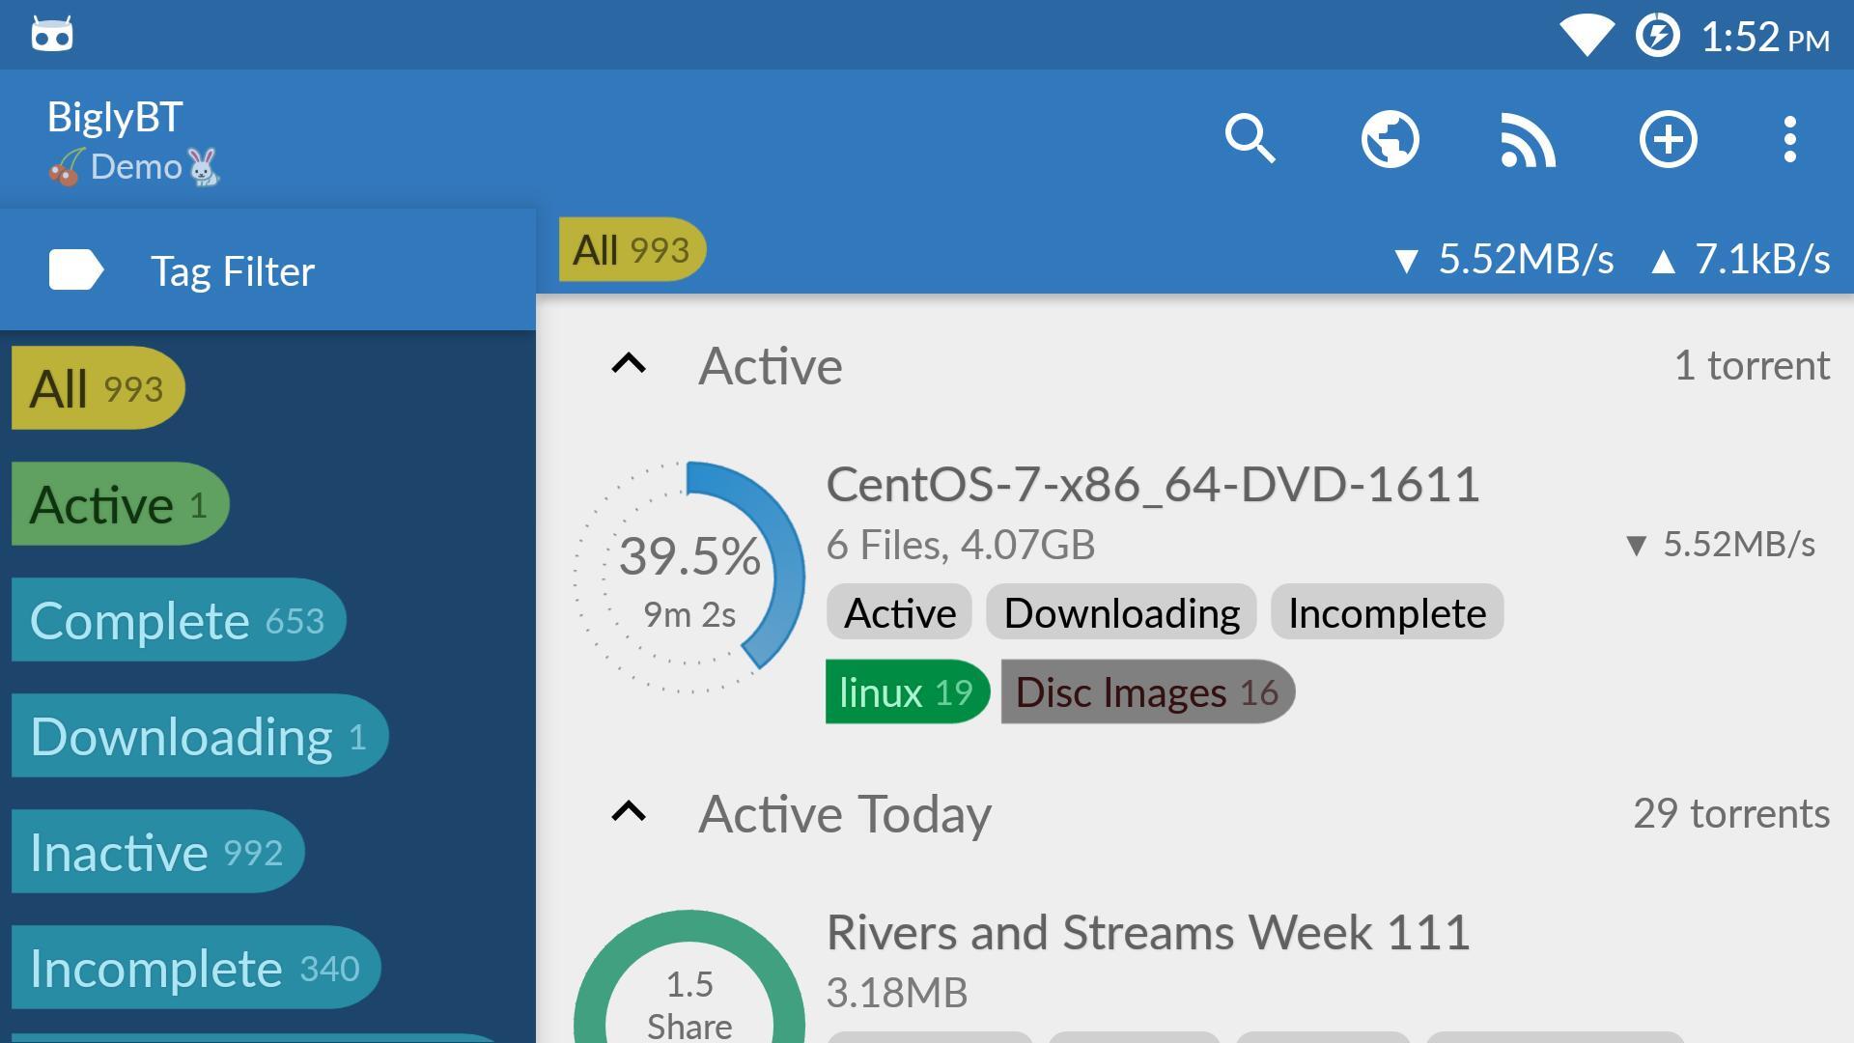Viewport: 1854px width, 1043px height.
Task: Filter by the Active 1 sidebar tag
Action: [x=120, y=504]
